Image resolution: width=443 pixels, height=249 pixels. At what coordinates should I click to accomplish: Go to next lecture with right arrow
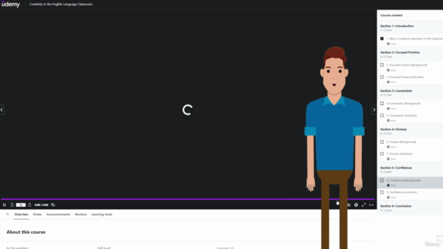point(374,110)
